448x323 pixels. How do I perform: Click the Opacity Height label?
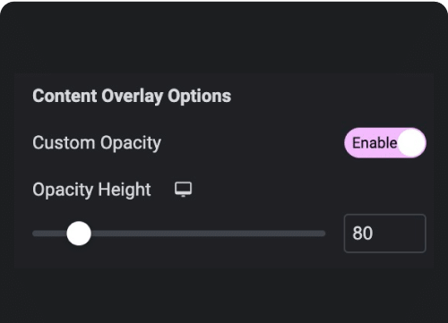tap(91, 190)
